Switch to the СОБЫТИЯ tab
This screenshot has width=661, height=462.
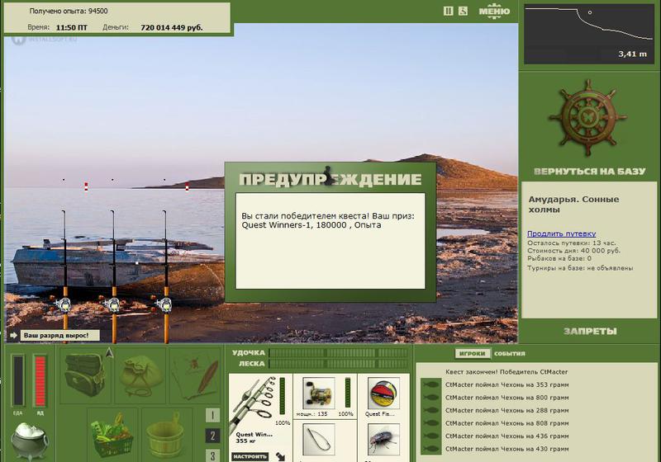(x=510, y=353)
